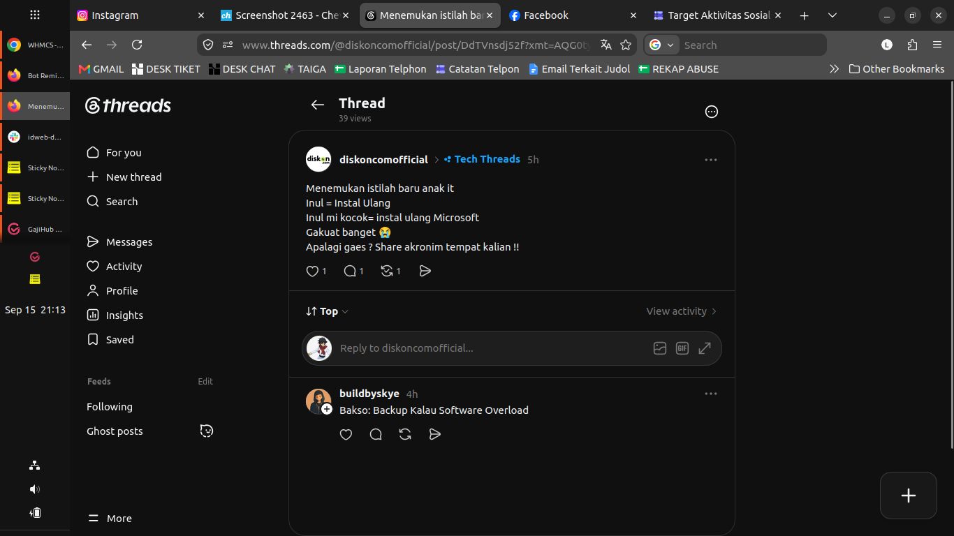The image size is (954, 536).
Task: Like the diskoncomofficial post with heart icon
Action: click(x=313, y=271)
